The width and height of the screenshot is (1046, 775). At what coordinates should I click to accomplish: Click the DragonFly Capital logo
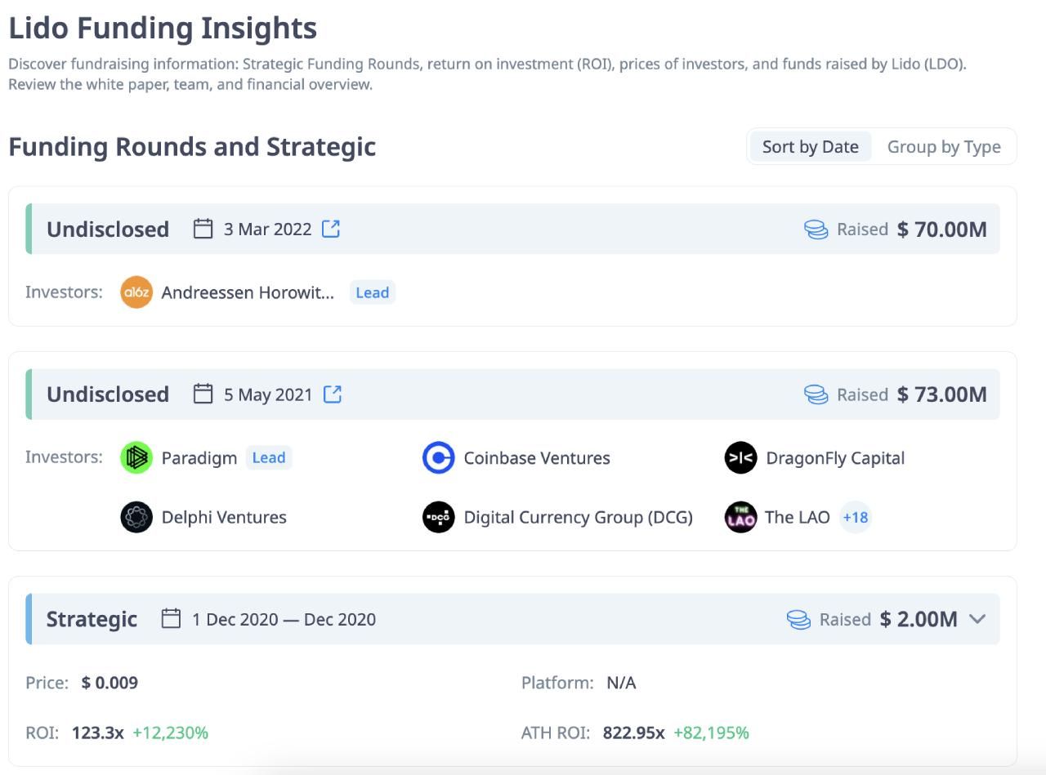pyautogui.click(x=741, y=457)
